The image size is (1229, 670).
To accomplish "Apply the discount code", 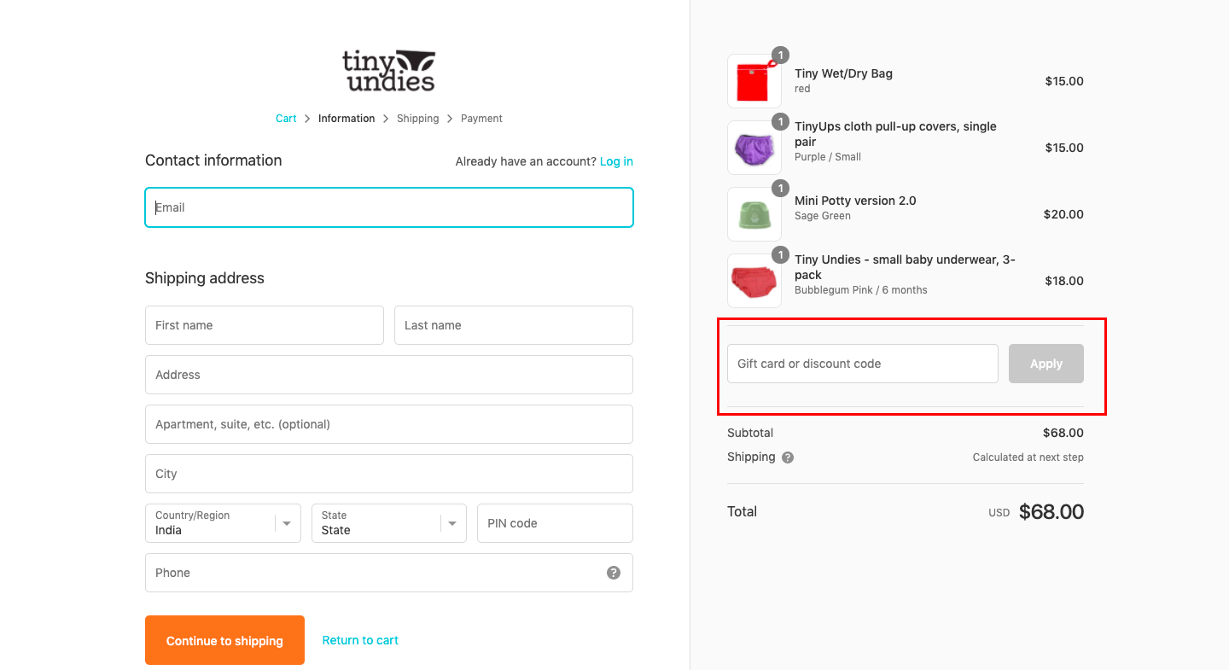I will (x=1046, y=364).
